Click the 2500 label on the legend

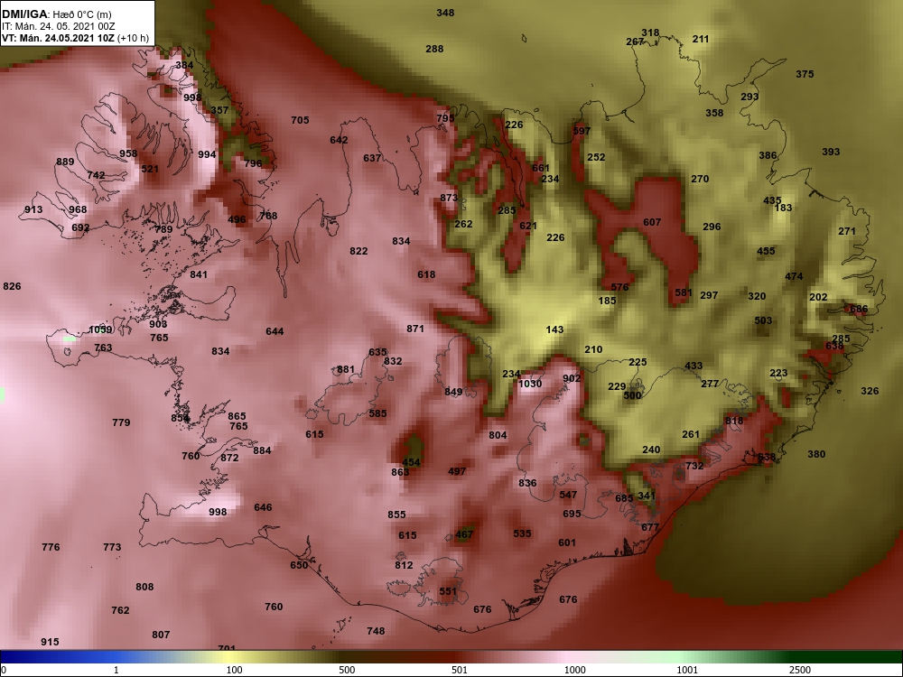(x=800, y=670)
